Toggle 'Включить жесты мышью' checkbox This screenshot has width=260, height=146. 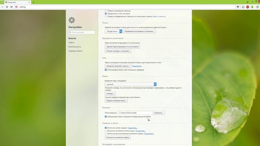pos(106,128)
